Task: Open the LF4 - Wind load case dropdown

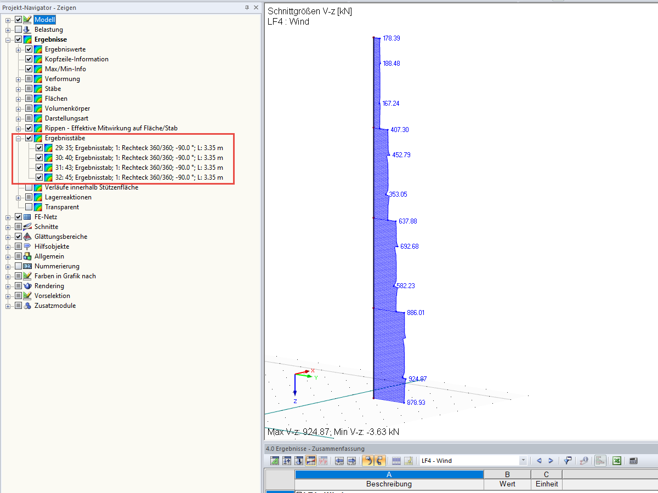Action: 523,461
